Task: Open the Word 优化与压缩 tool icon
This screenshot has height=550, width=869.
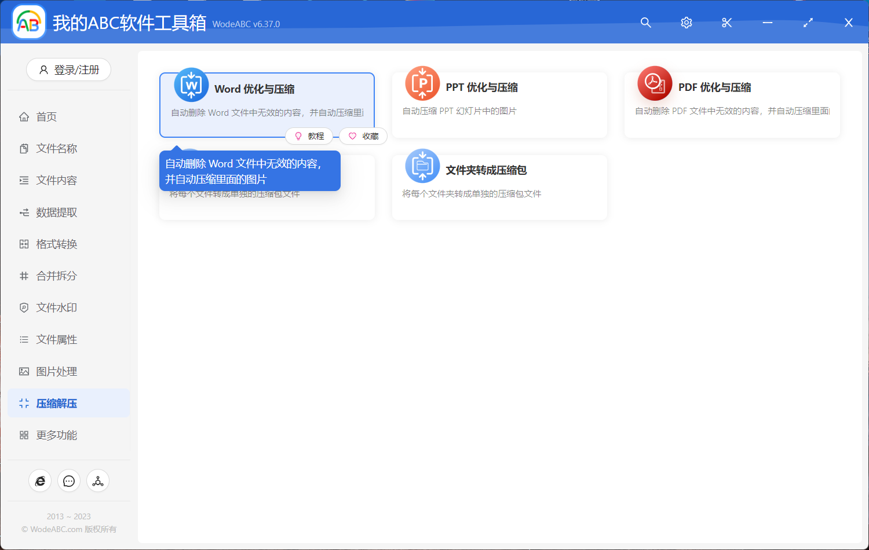Action: (191, 84)
